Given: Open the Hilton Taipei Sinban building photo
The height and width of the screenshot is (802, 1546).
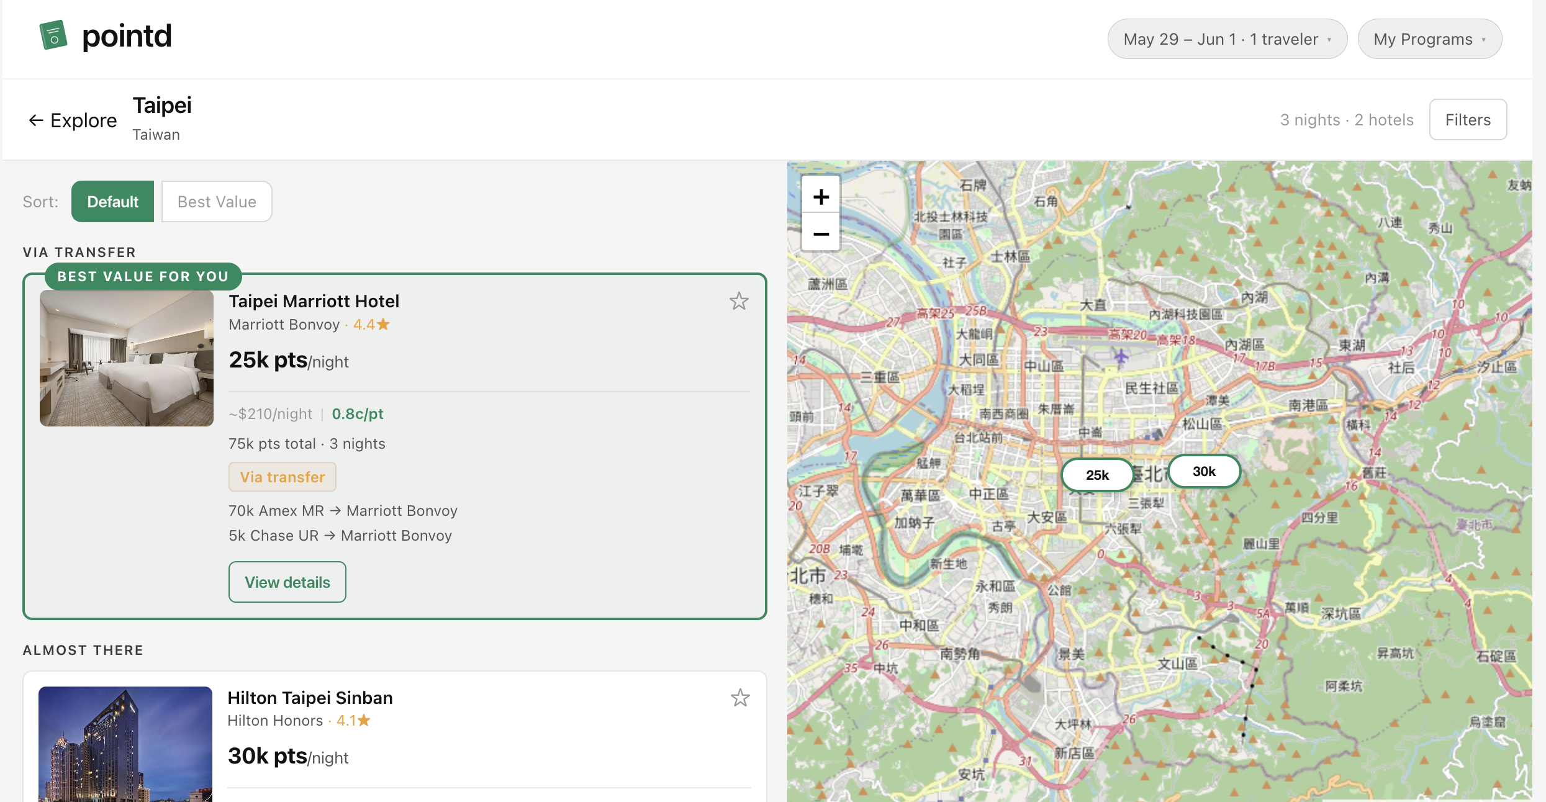Looking at the screenshot, I should [125, 744].
